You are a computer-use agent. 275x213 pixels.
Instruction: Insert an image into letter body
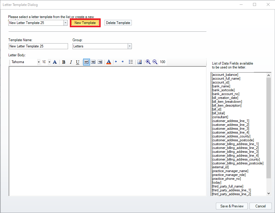coord(139,62)
